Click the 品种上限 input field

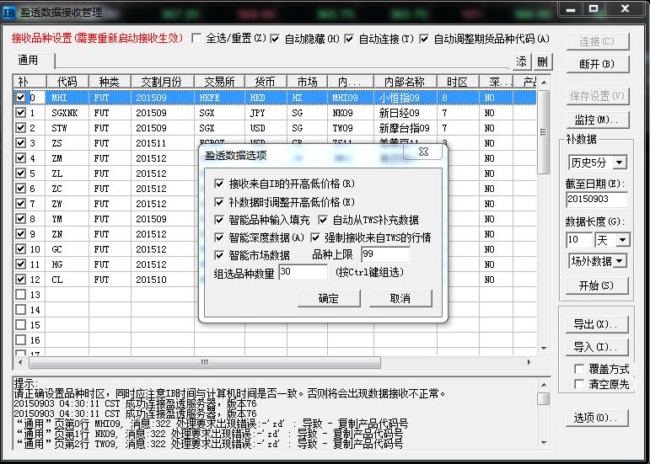tap(384, 255)
